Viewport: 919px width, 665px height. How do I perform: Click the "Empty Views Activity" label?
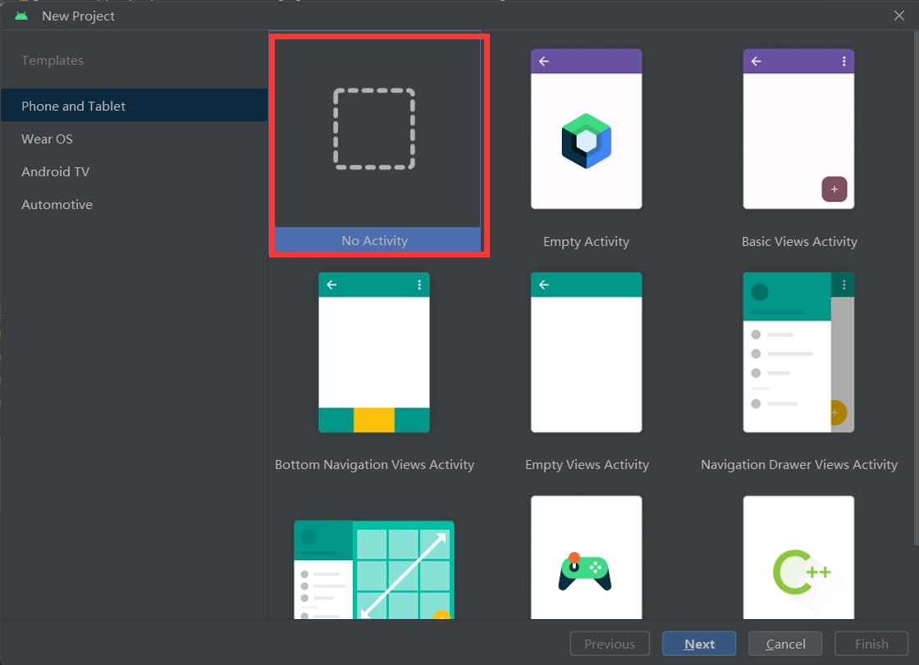click(x=587, y=465)
